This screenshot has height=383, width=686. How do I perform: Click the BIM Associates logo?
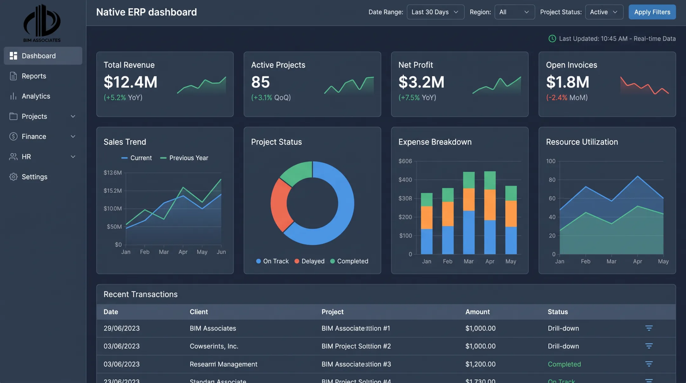point(42,23)
